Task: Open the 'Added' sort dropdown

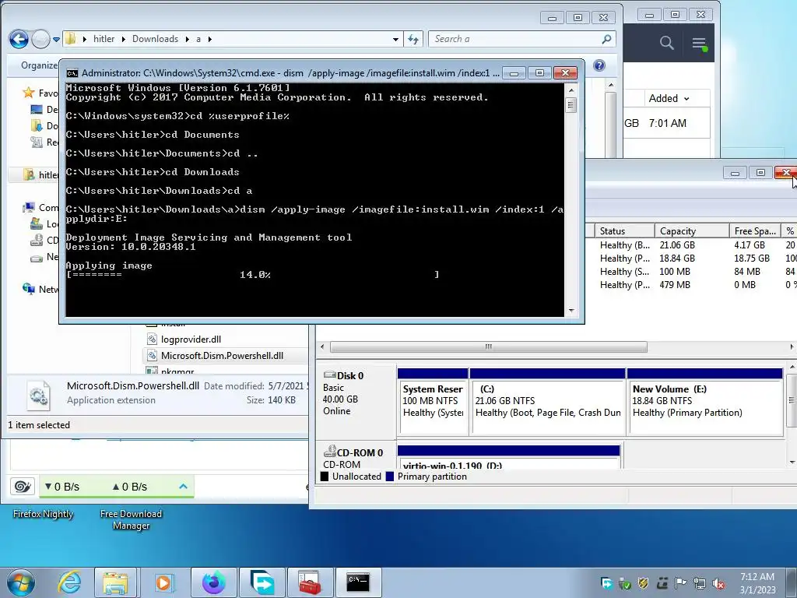Action: [x=669, y=99]
